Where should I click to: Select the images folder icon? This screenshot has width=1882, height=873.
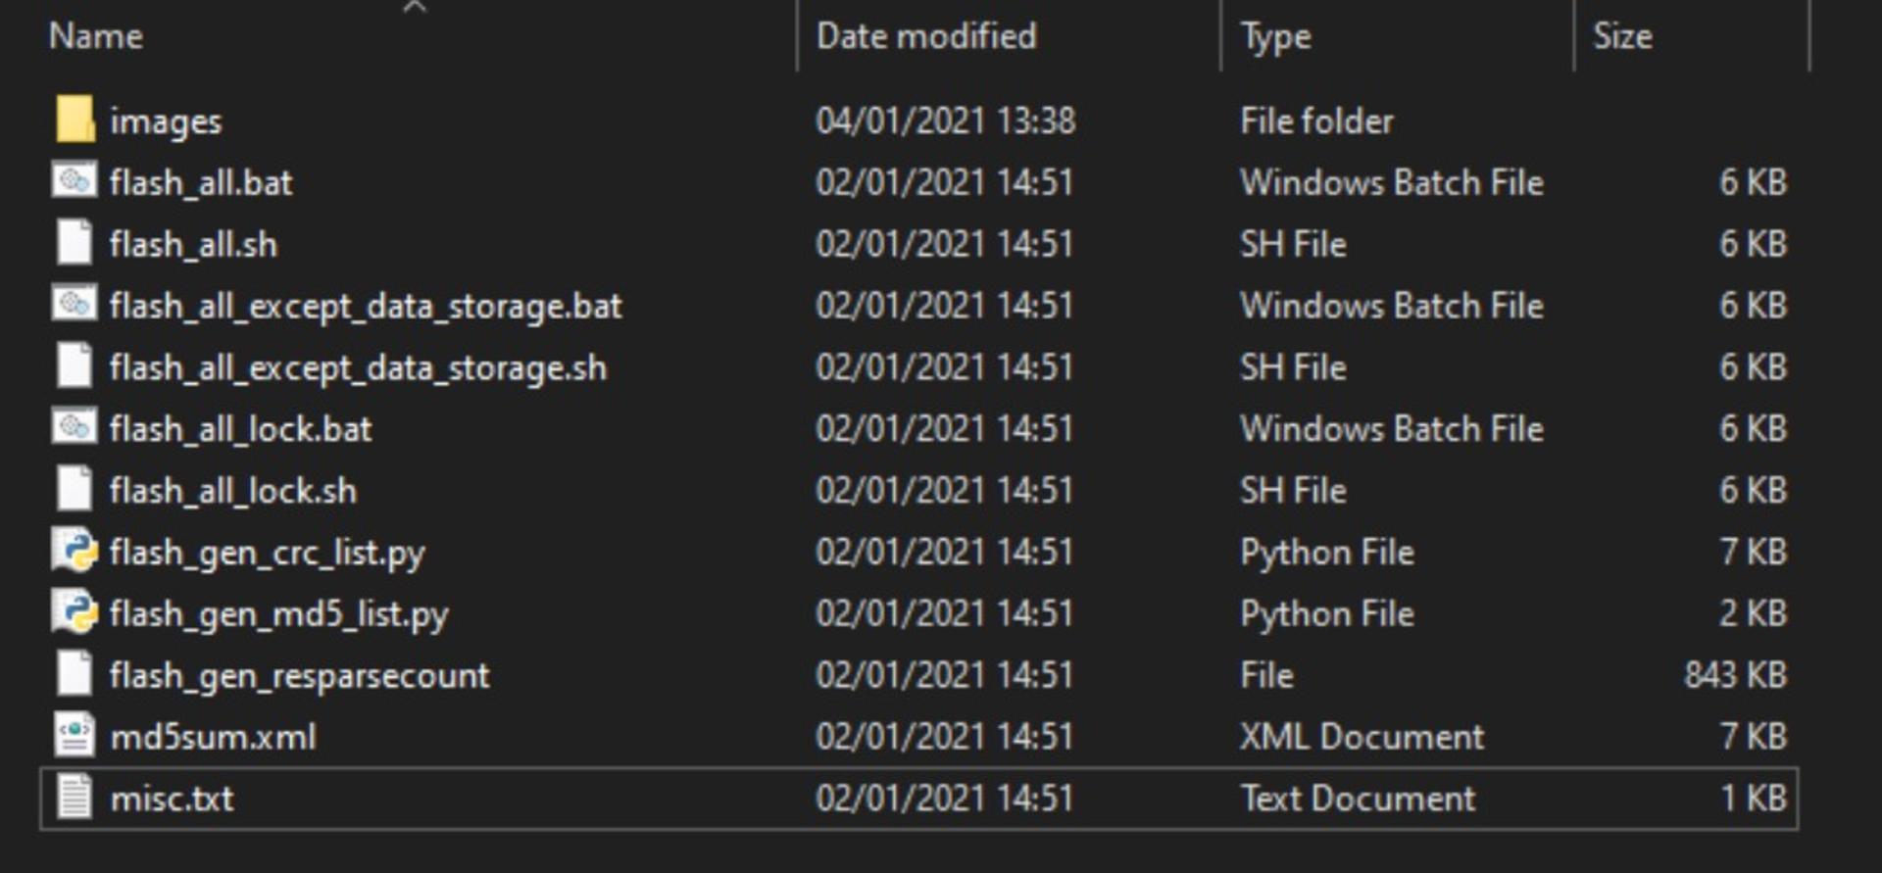click(75, 120)
